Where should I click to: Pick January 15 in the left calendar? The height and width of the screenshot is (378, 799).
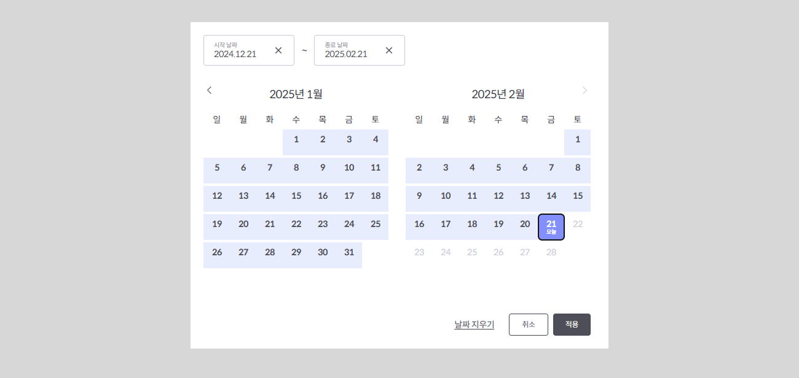pos(296,196)
